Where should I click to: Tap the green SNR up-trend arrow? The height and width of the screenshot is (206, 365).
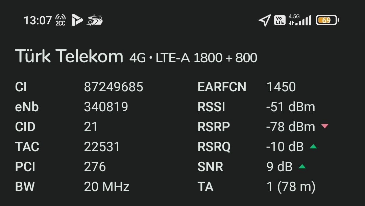[302, 166]
